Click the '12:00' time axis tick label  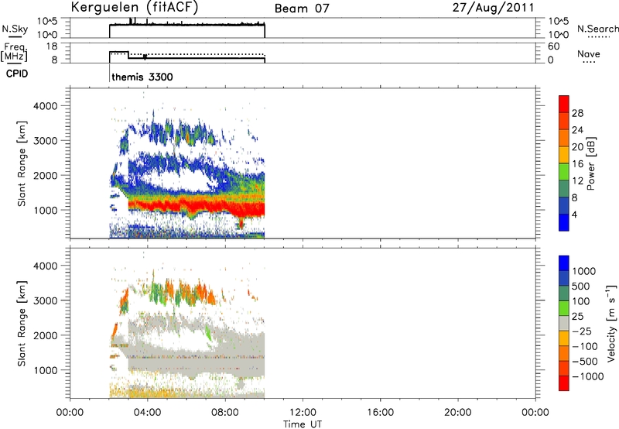point(303,413)
